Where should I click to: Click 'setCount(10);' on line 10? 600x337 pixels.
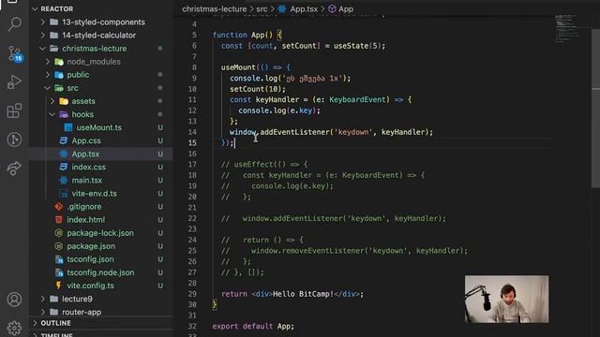(258, 89)
